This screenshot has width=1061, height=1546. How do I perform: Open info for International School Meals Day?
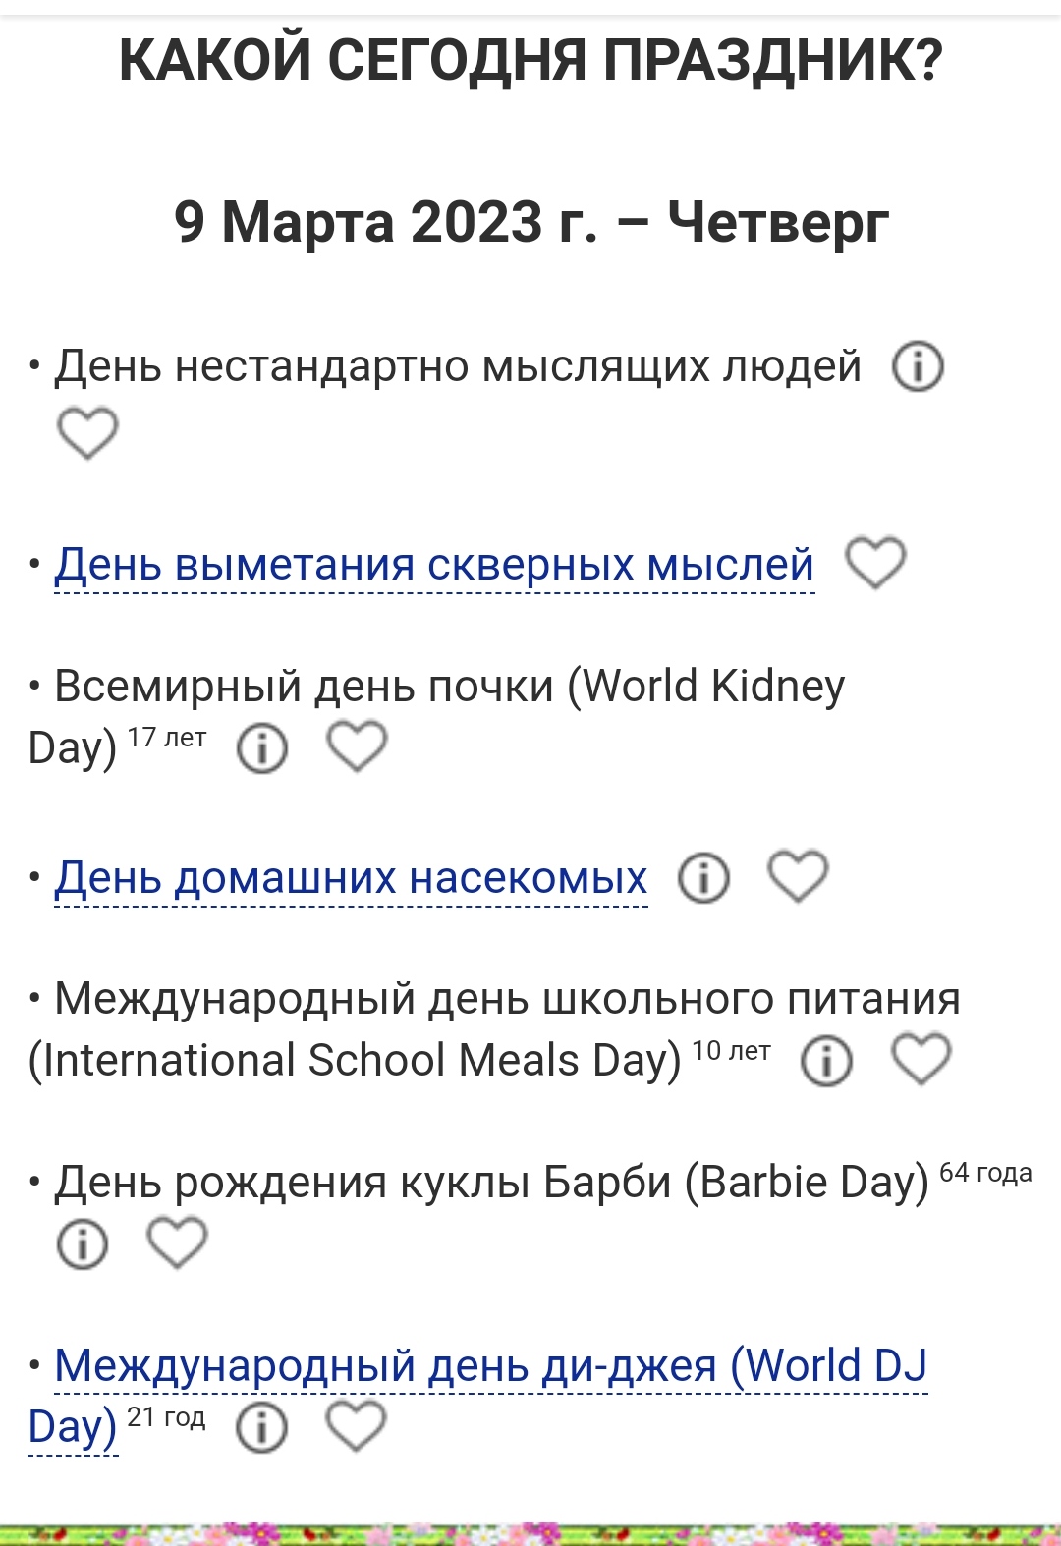(x=826, y=1061)
